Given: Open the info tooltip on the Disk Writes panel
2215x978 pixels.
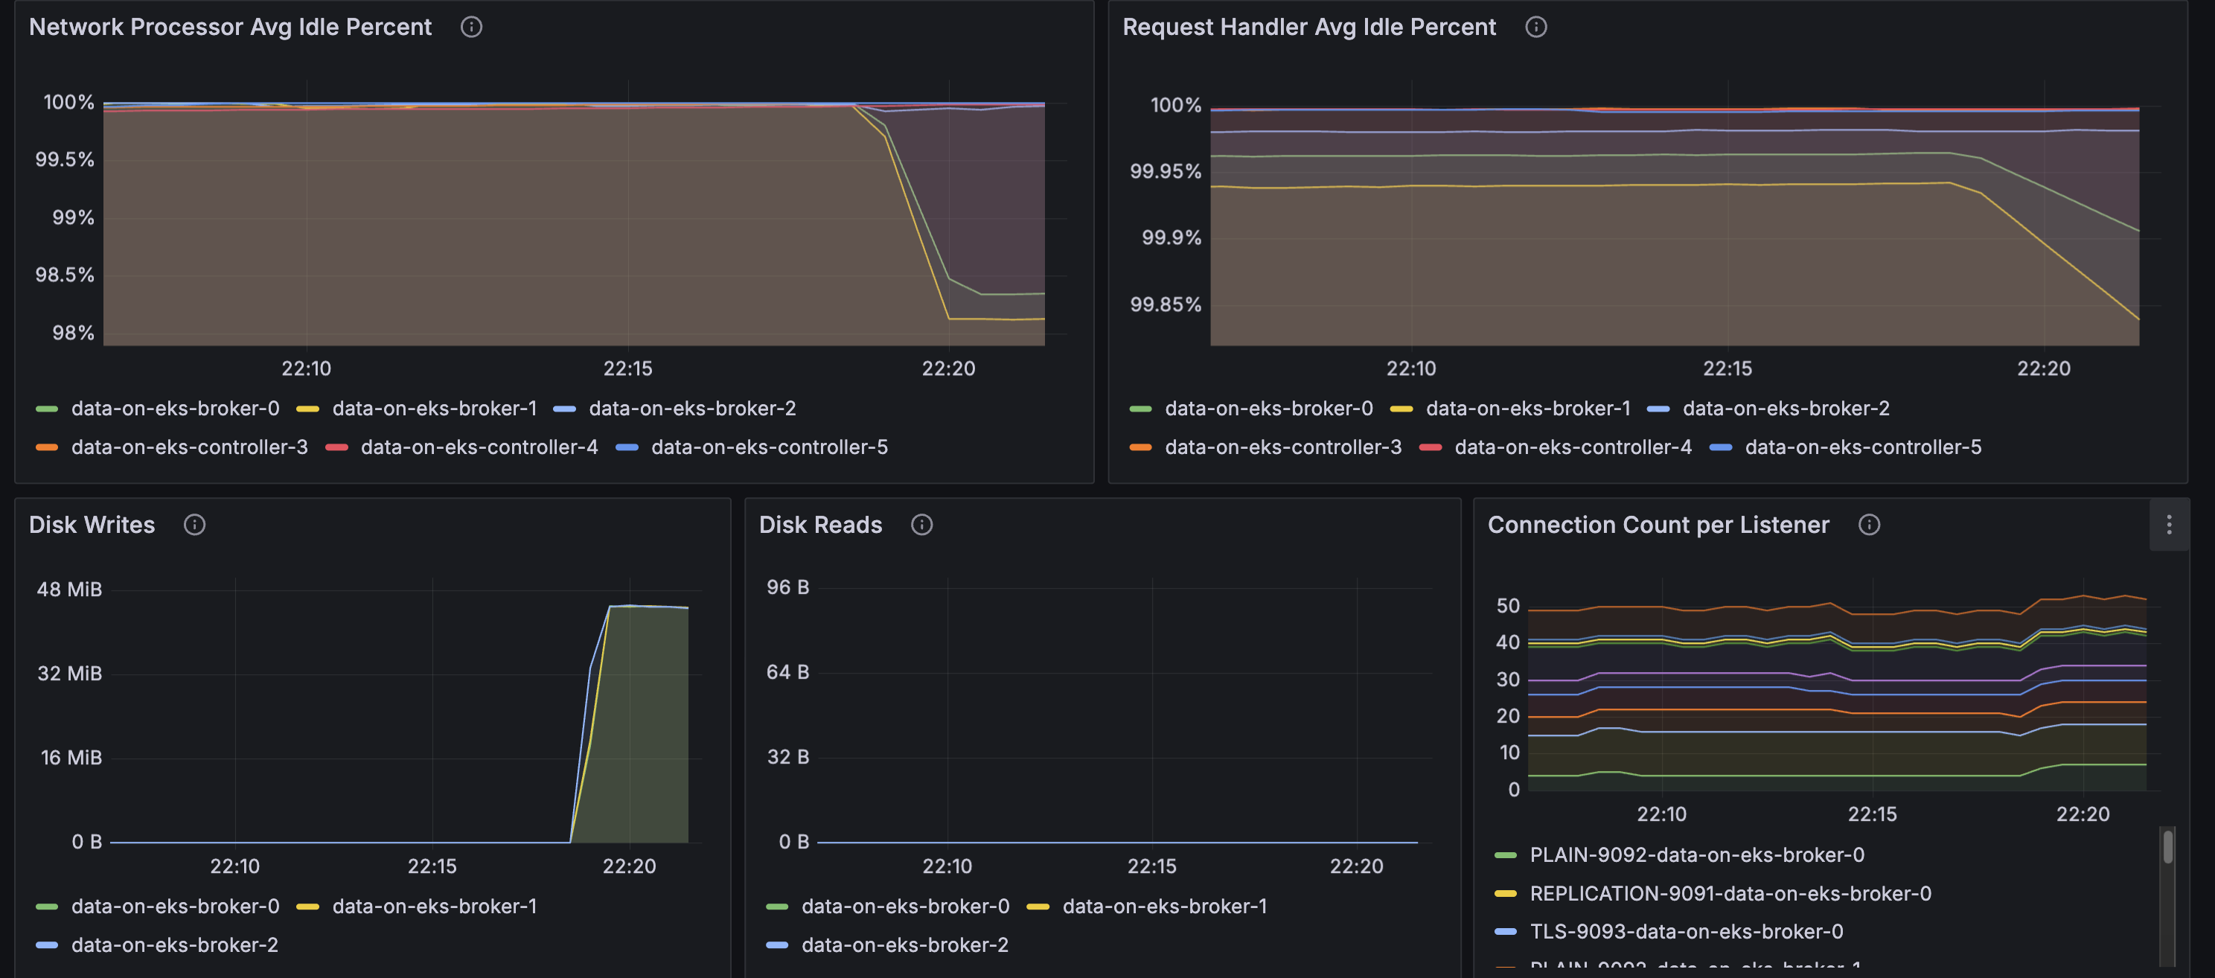Looking at the screenshot, I should (x=194, y=525).
